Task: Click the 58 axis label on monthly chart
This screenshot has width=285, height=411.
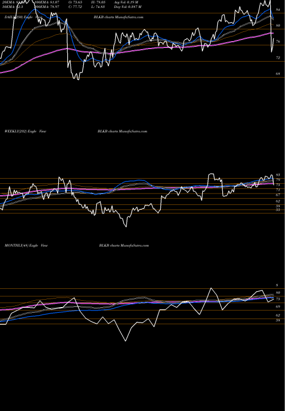Action: coord(278,320)
